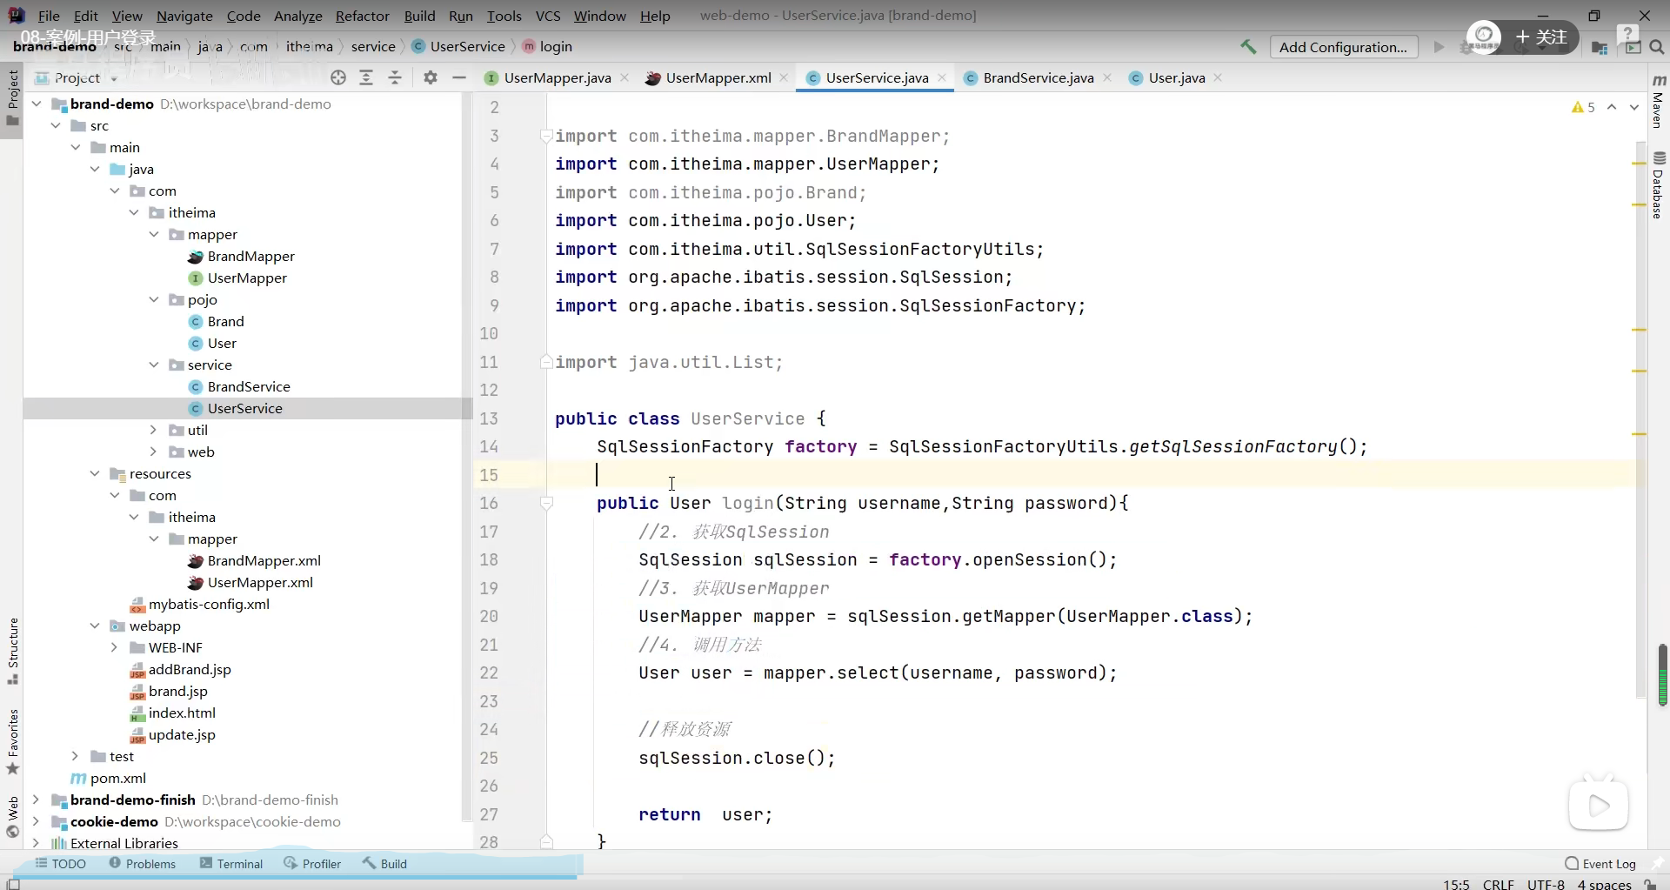The height and width of the screenshot is (890, 1670).
Task: Open the Problems tool window
Action: 143,864
